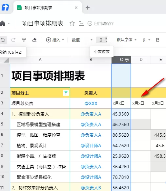Increase decimal places with up stepper

click(106, 39)
